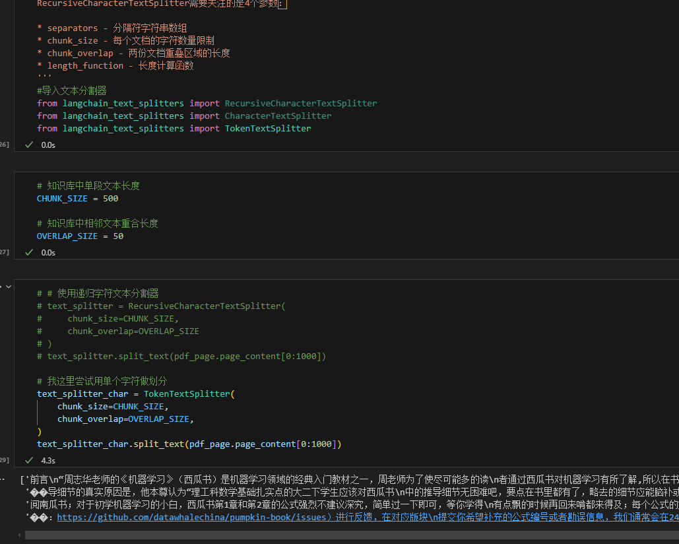Click the 4.3s execution time
Image resolution: width=679 pixels, height=544 pixels.
click(48, 460)
